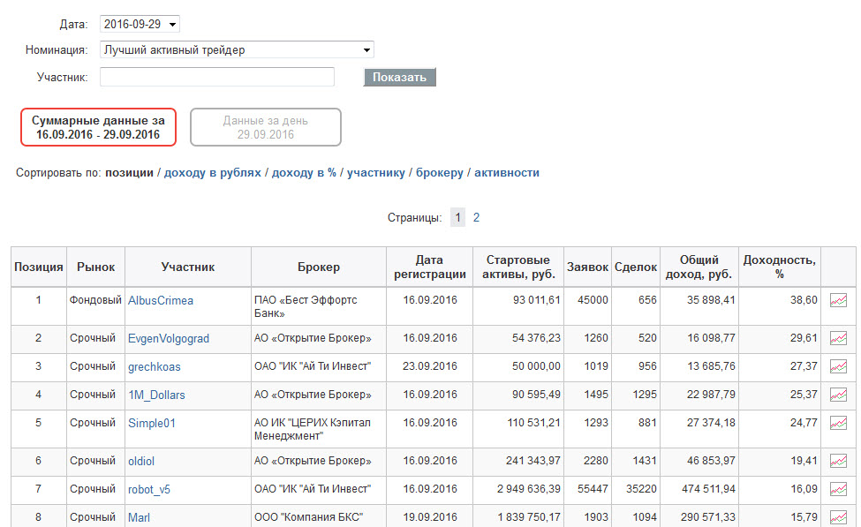
Task: Sort by доходу в рублях
Action: [213, 172]
